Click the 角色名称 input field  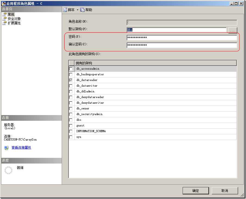pyautogui.click(x=182, y=22)
